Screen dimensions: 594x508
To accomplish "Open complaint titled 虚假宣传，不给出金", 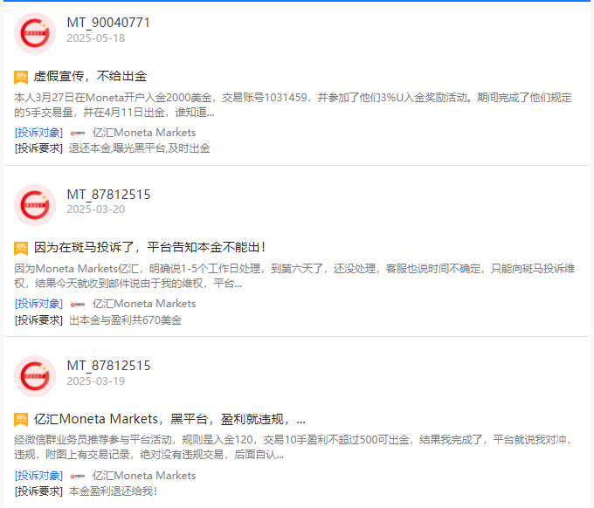I will pos(90,77).
